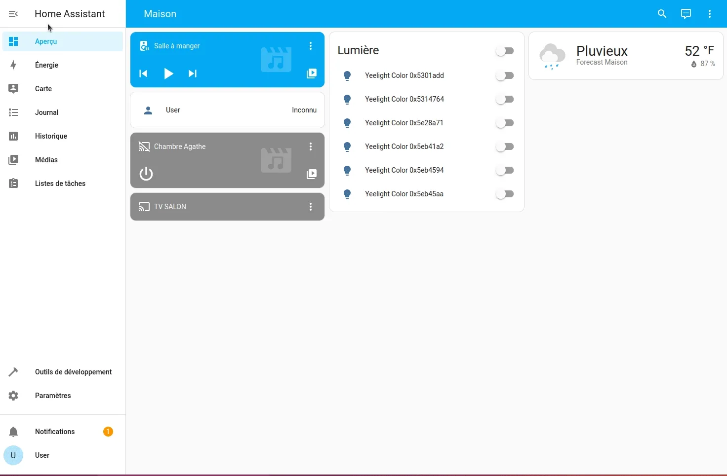Open the top-bar overflow menu
This screenshot has width=727, height=476.
[710, 13]
